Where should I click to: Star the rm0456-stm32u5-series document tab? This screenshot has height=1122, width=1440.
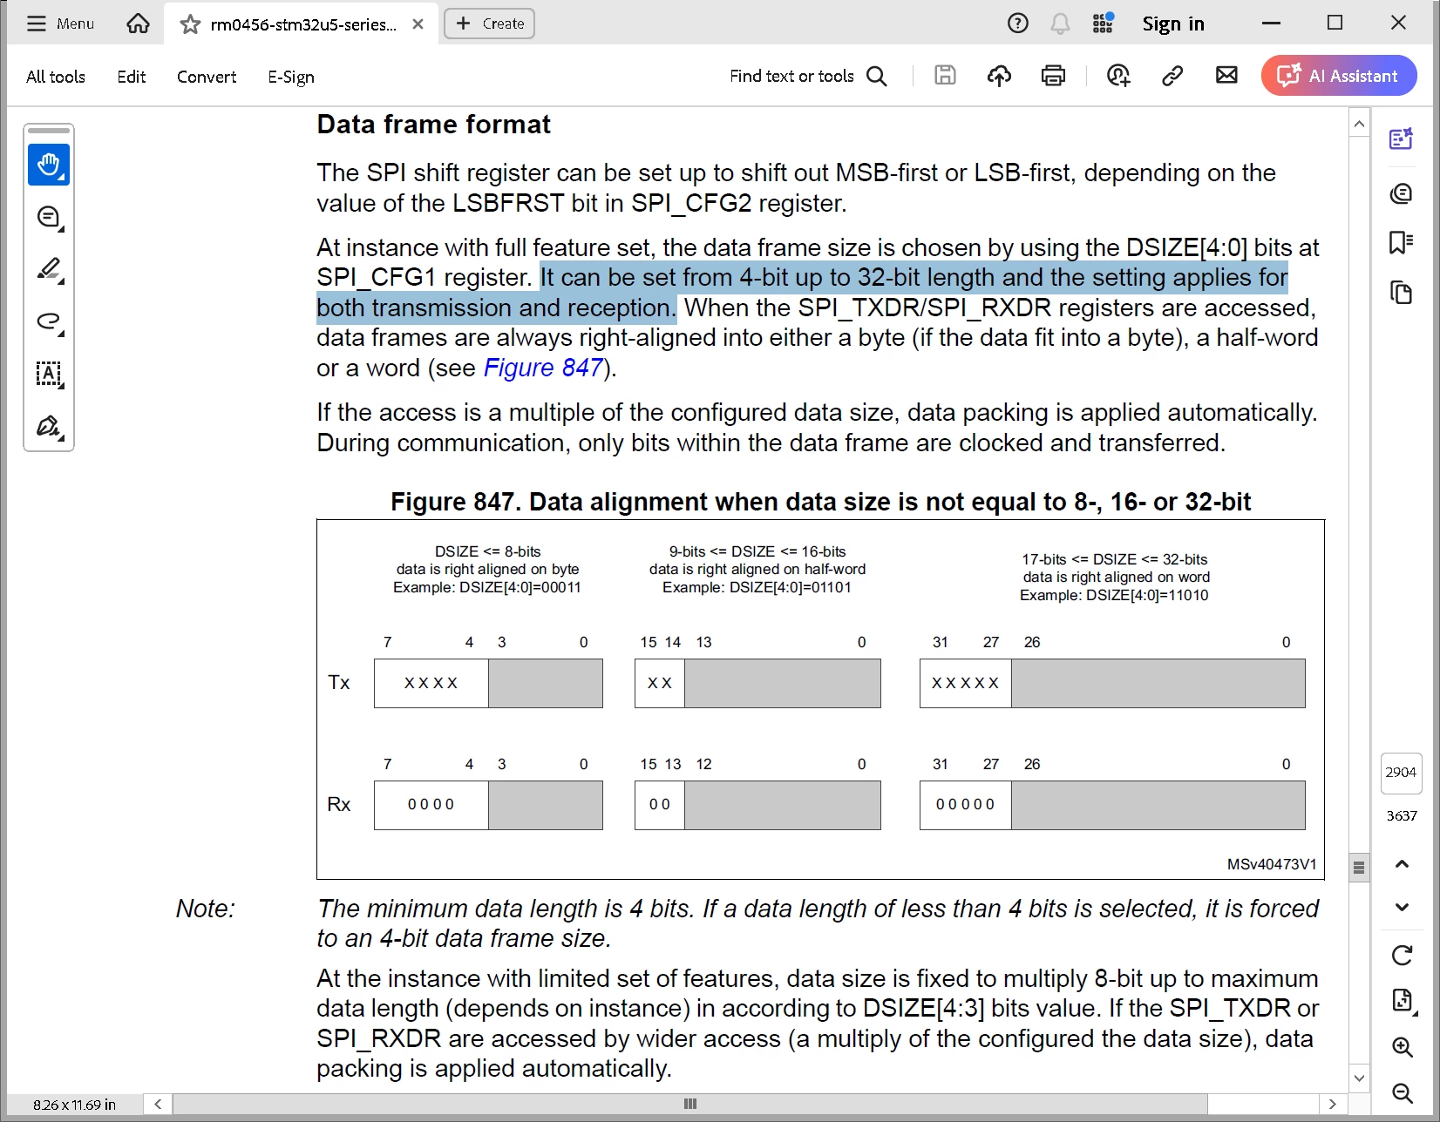pos(190,24)
